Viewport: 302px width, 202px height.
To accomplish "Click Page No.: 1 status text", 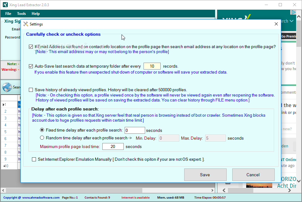I will 70,198.
